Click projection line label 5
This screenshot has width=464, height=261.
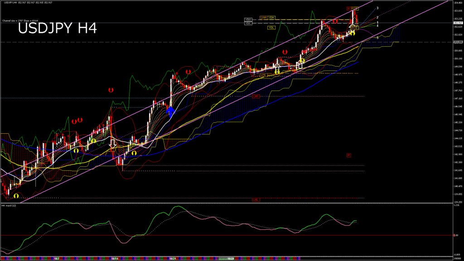pyautogui.click(x=377, y=38)
